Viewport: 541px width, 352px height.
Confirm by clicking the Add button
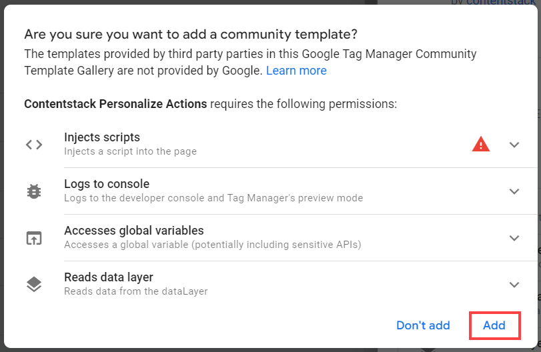point(494,325)
